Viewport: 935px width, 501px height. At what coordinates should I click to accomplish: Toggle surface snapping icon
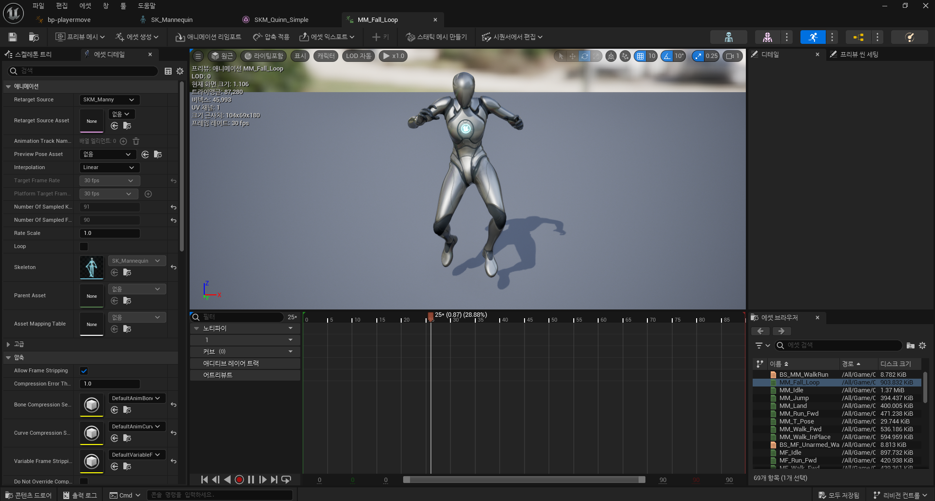625,56
